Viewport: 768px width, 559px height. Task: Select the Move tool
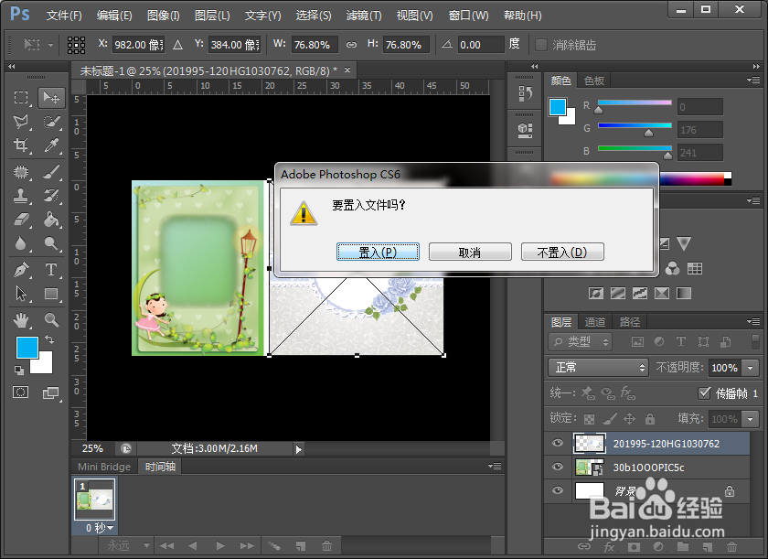pyautogui.click(x=51, y=98)
